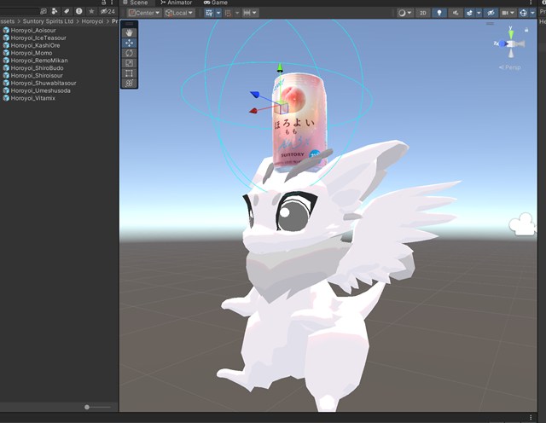Viewport: 546px width, 423px height.
Task: Click the favorites star icon in Project panel
Action: coord(91,11)
